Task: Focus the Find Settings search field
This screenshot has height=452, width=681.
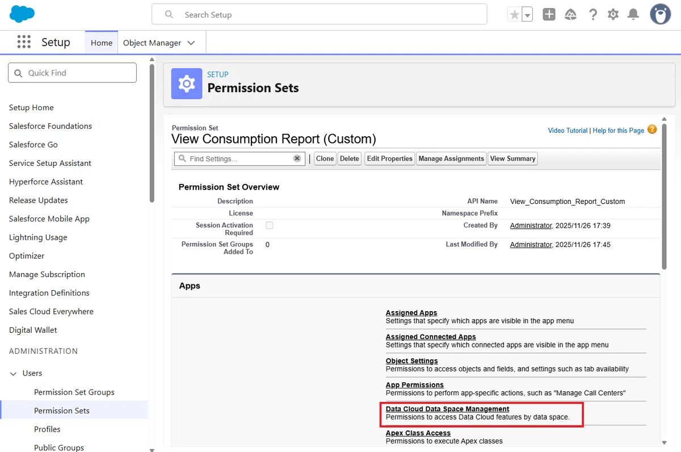Action: [239, 158]
